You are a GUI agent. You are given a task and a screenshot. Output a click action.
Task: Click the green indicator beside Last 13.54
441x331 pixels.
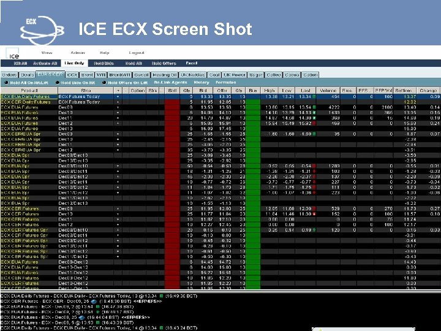point(314,107)
